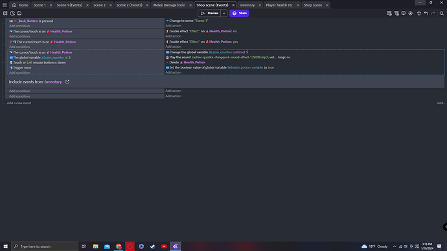
Task: Switch to Scene 1 (Events) tab
Action: click(x=69, y=5)
